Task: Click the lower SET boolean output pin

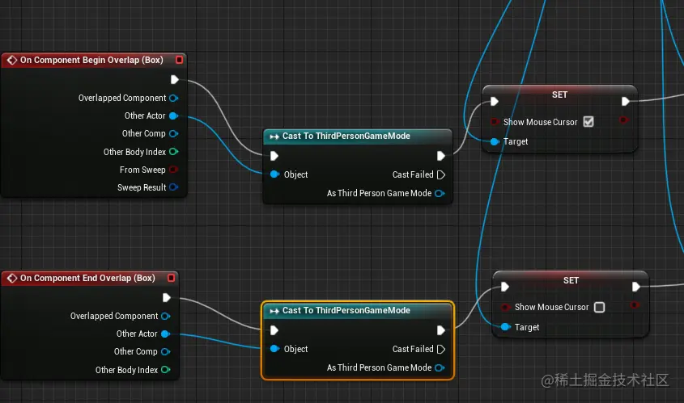Action: pos(635,305)
